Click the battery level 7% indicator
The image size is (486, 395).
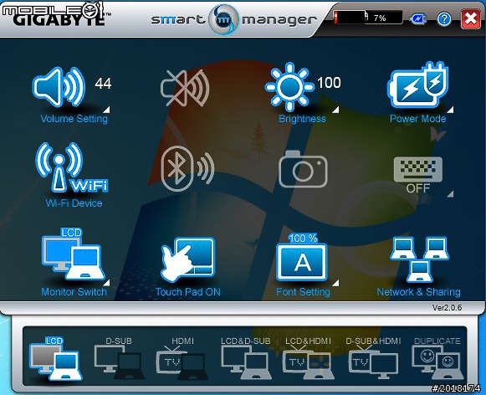coord(368,18)
